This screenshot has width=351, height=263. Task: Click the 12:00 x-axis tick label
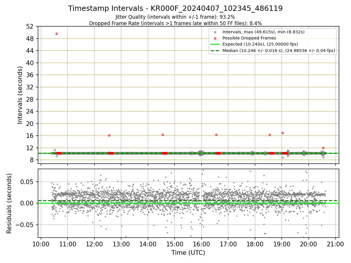94,244
